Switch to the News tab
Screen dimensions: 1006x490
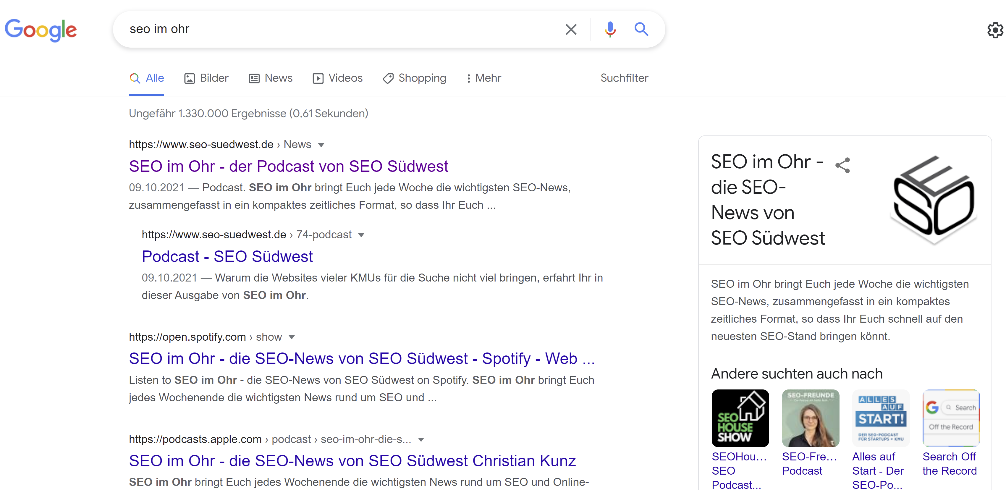[278, 78]
